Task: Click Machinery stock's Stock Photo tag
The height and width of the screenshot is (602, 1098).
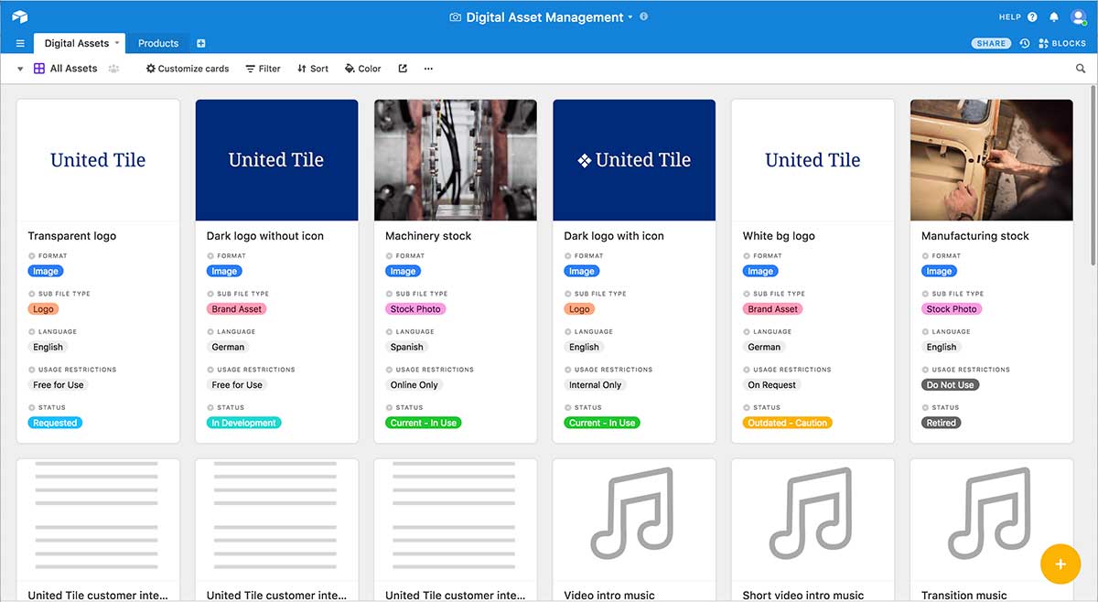Action: coord(415,309)
